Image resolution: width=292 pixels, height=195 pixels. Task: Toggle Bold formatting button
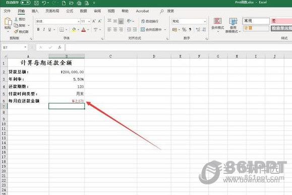[38, 29]
